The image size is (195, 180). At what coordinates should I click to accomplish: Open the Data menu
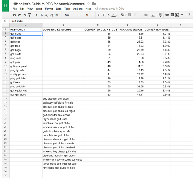(x=58, y=9)
